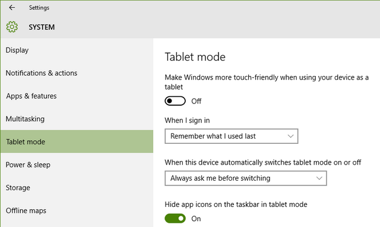Click the 'Settings' window title text
Viewport: 380px width, 227px height.
click(39, 8)
